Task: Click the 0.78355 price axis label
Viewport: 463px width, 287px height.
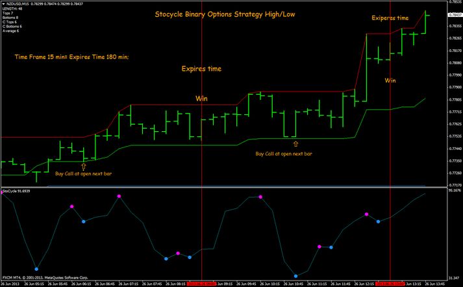Action: (x=456, y=26)
